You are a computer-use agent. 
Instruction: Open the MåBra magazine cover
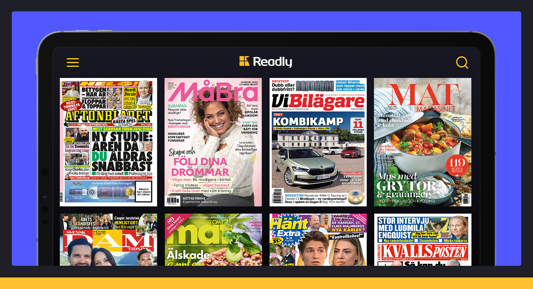tap(213, 142)
